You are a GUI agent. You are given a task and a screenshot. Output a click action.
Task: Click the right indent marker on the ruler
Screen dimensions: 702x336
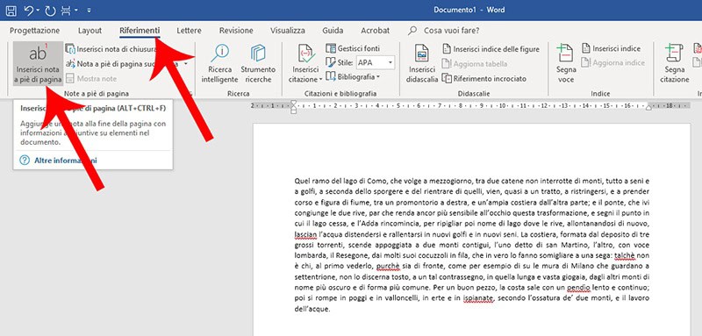coord(648,108)
